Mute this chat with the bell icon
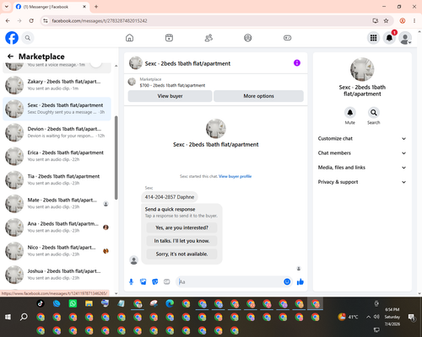Image resolution: width=422 pixels, height=337 pixels. [x=350, y=113]
